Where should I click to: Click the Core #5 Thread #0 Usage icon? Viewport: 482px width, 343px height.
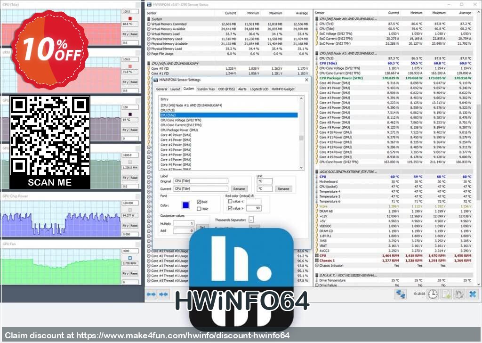(x=148, y=280)
